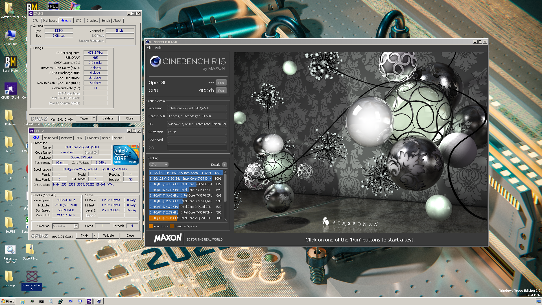This screenshot has width=542, height=305.
Task: Open About tab in lower CPU-Z window
Action: (x=118, y=138)
